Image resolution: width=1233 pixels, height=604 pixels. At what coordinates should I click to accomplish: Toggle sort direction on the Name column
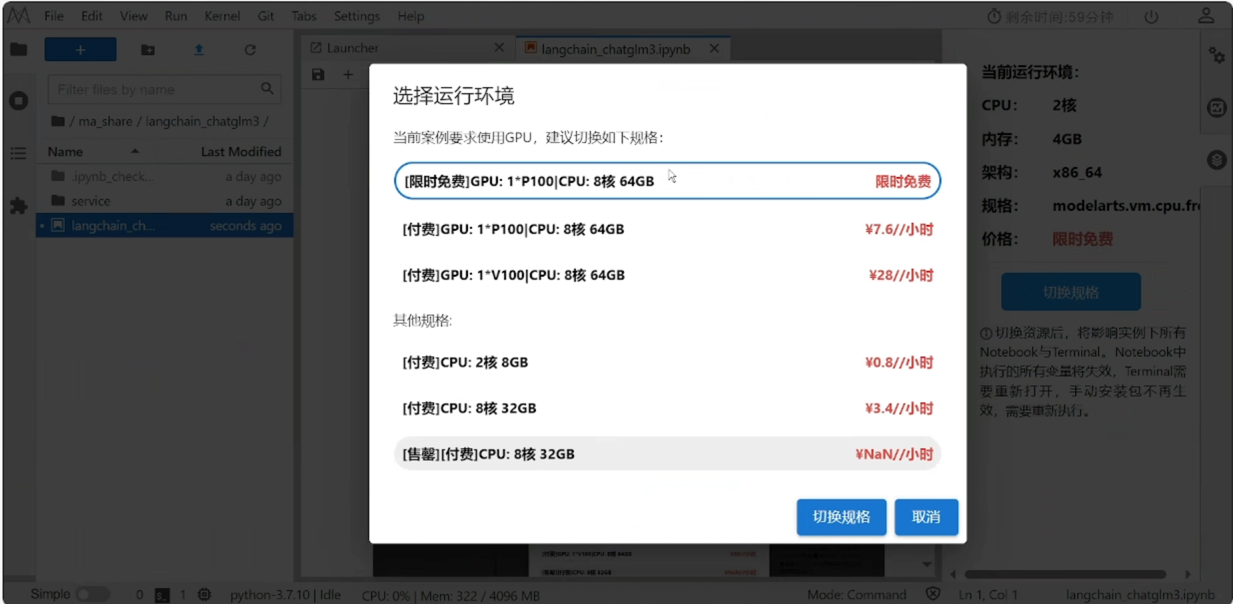pyautogui.click(x=134, y=152)
